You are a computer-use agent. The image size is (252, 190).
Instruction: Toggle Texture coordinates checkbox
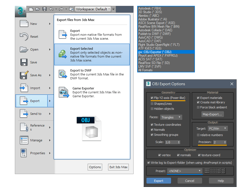[152, 125]
